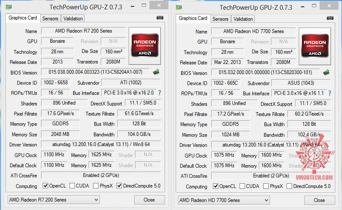This screenshot has height=210, width=342.
Task: Click GPU Clock value 1075 MHz
Action: [x=224, y=155]
